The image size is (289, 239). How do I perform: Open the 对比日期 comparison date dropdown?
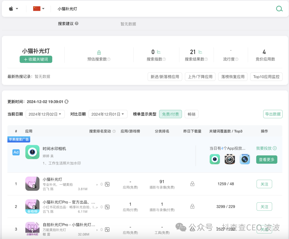(108, 114)
